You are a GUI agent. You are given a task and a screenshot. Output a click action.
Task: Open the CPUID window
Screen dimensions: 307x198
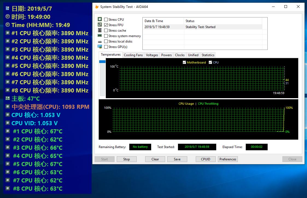coord(206,159)
